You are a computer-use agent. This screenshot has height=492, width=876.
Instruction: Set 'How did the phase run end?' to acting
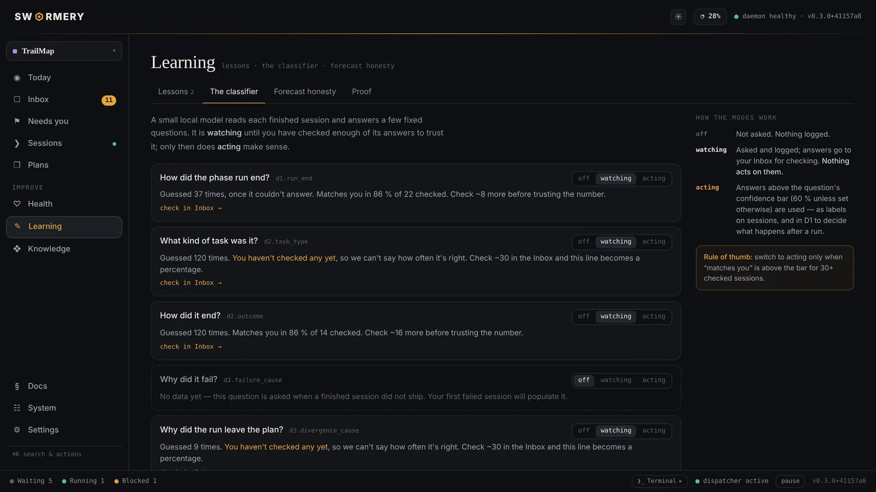click(654, 179)
